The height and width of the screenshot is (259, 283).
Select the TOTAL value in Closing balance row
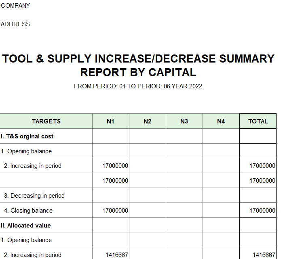262,211
